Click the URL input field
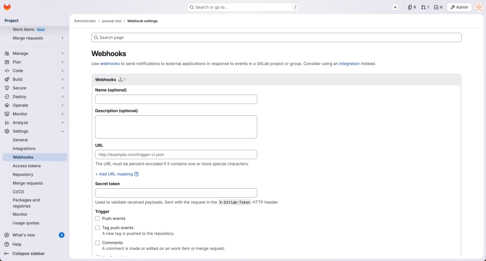Image resolution: width=486 pixels, height=261 pixels. (x=176, y=154)
